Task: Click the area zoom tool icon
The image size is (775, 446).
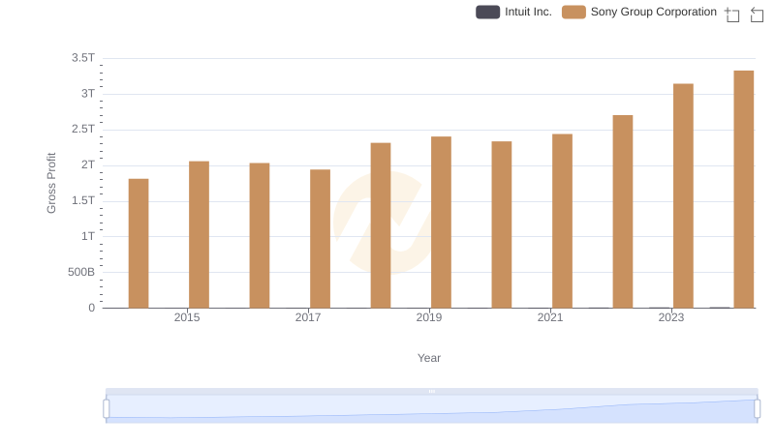Action: pos(732,15)
